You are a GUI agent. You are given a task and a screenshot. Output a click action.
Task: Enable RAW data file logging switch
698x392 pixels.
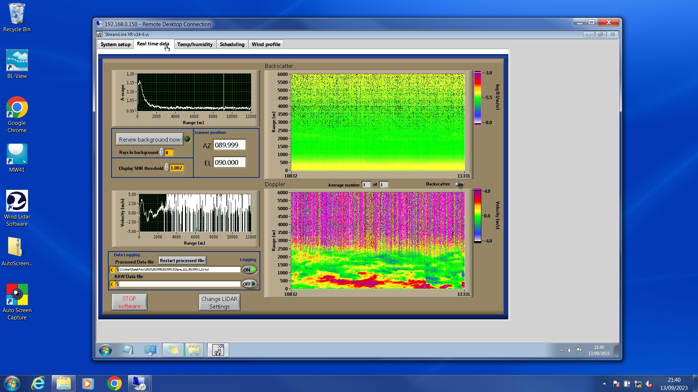(249, 284)
